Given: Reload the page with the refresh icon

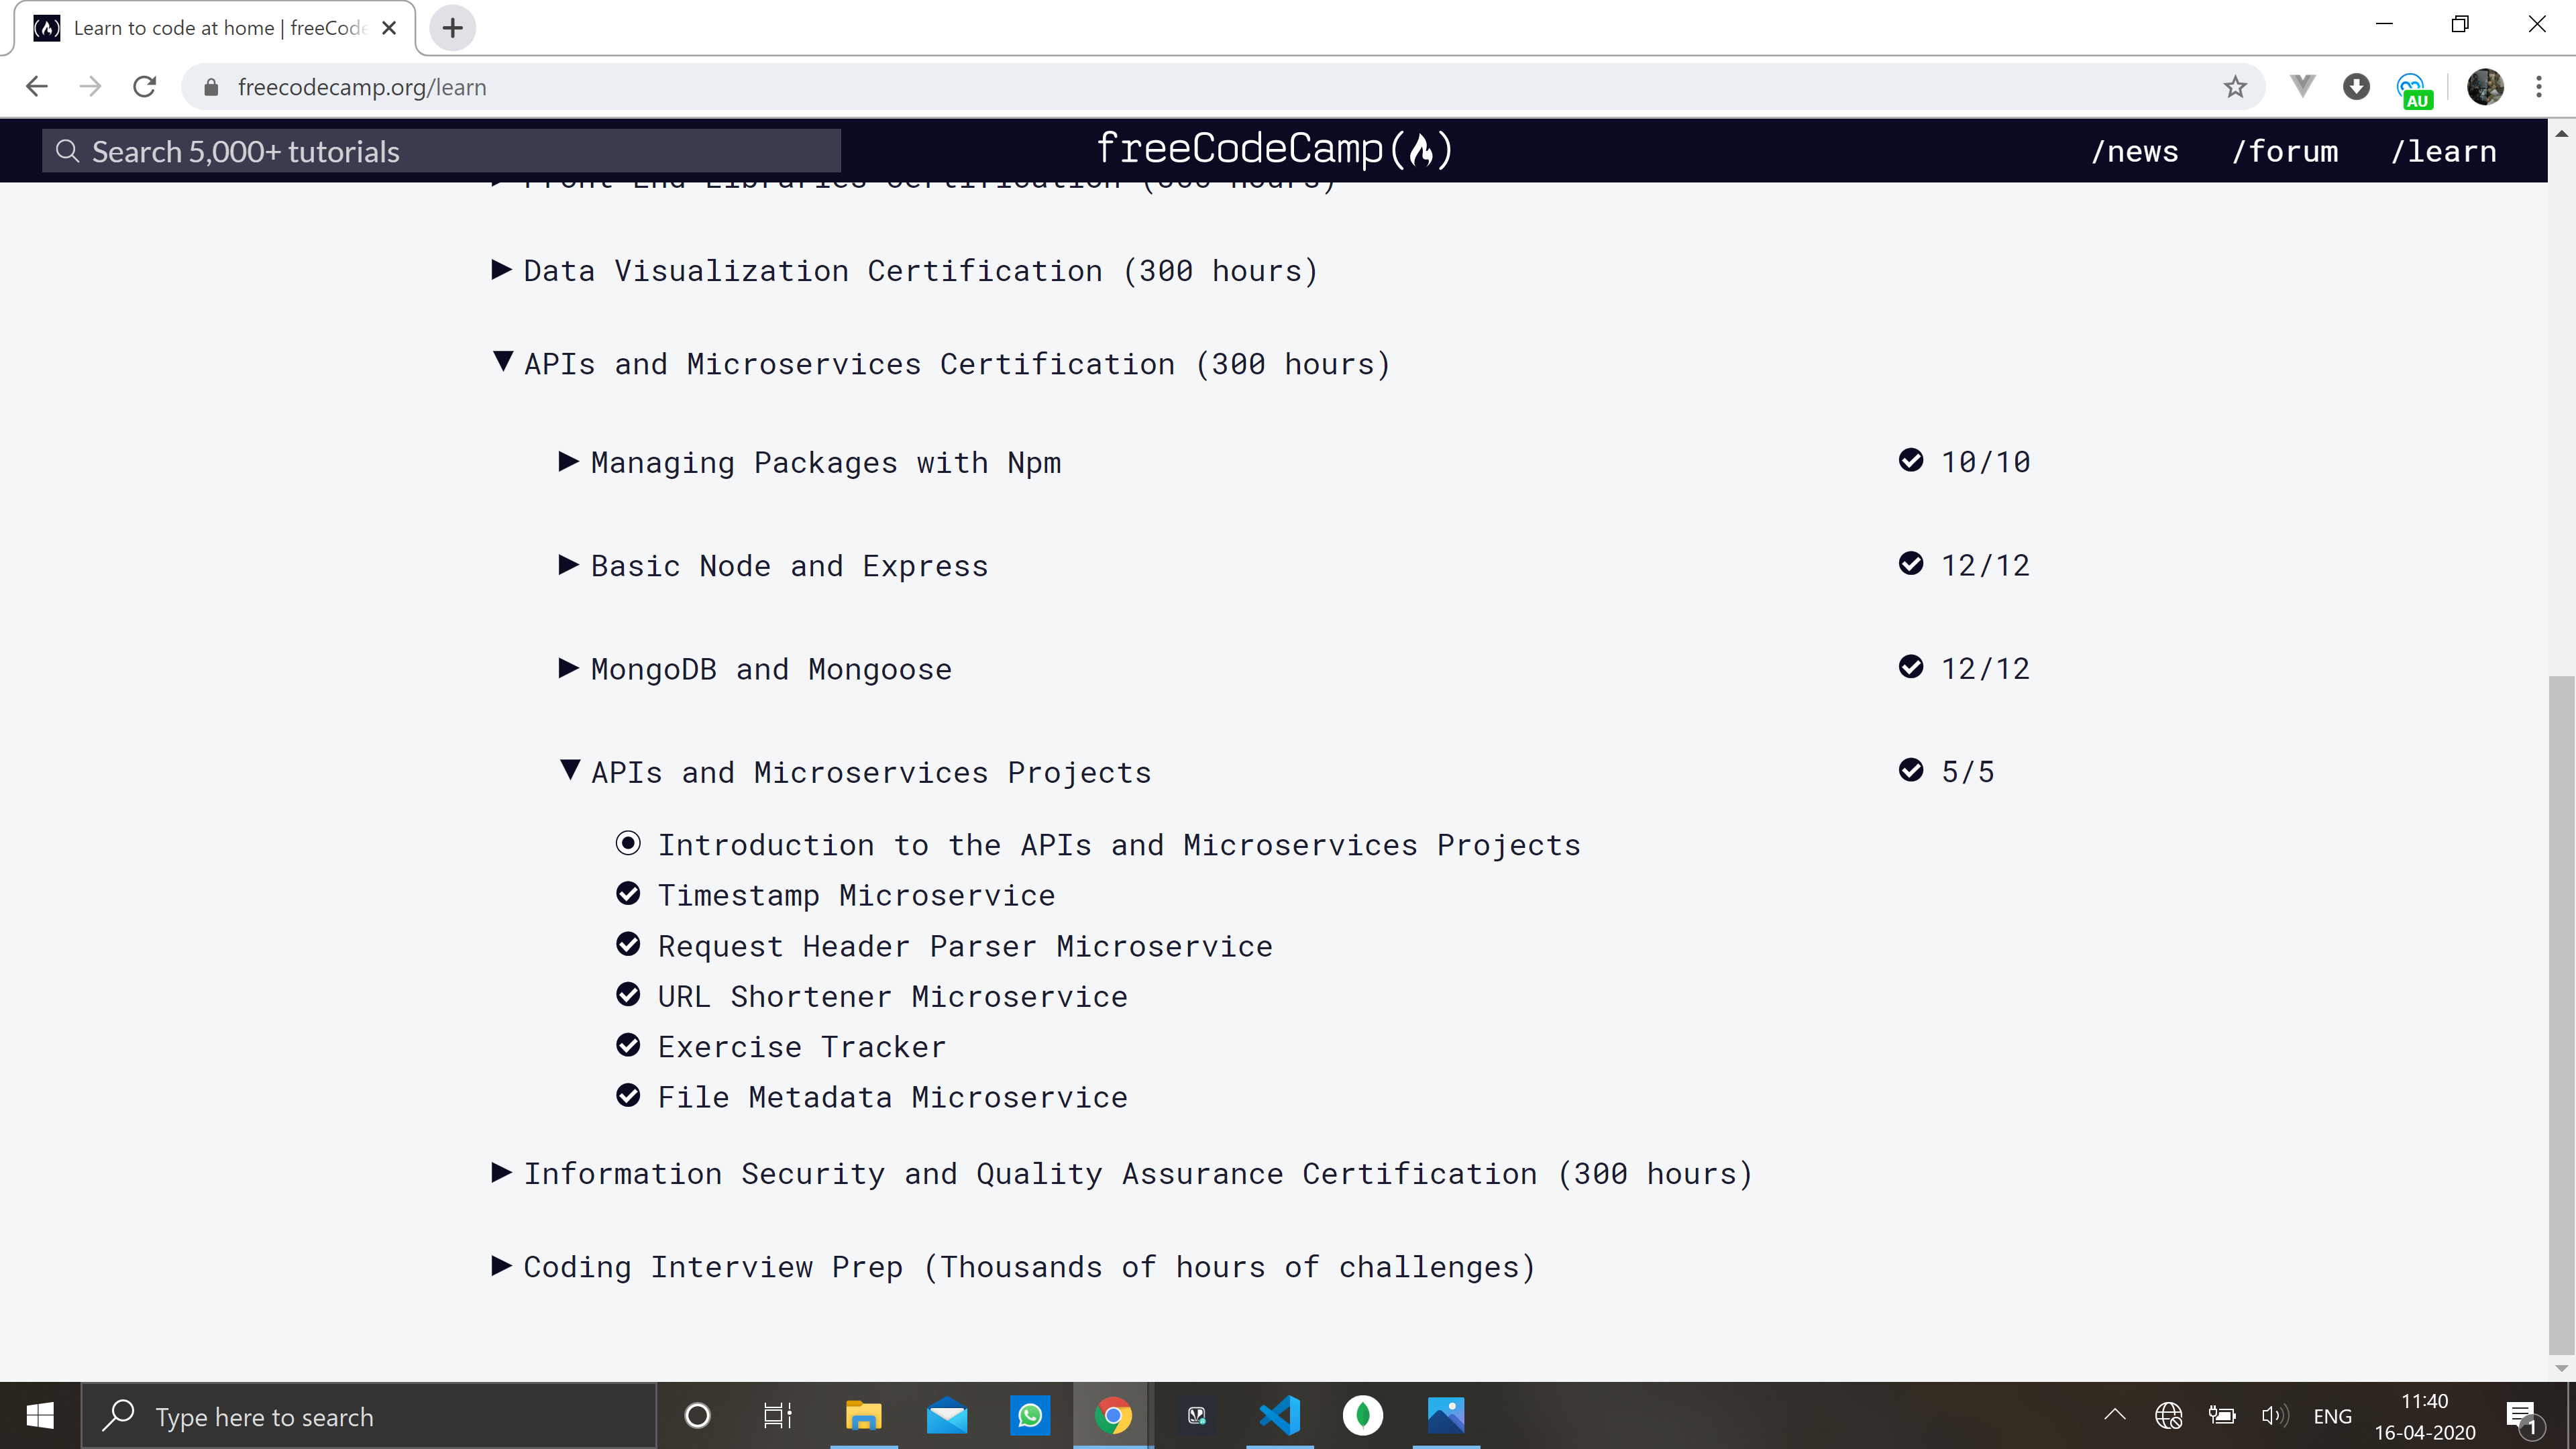Looking at the screenshot, I should click(x=145, y=87).
